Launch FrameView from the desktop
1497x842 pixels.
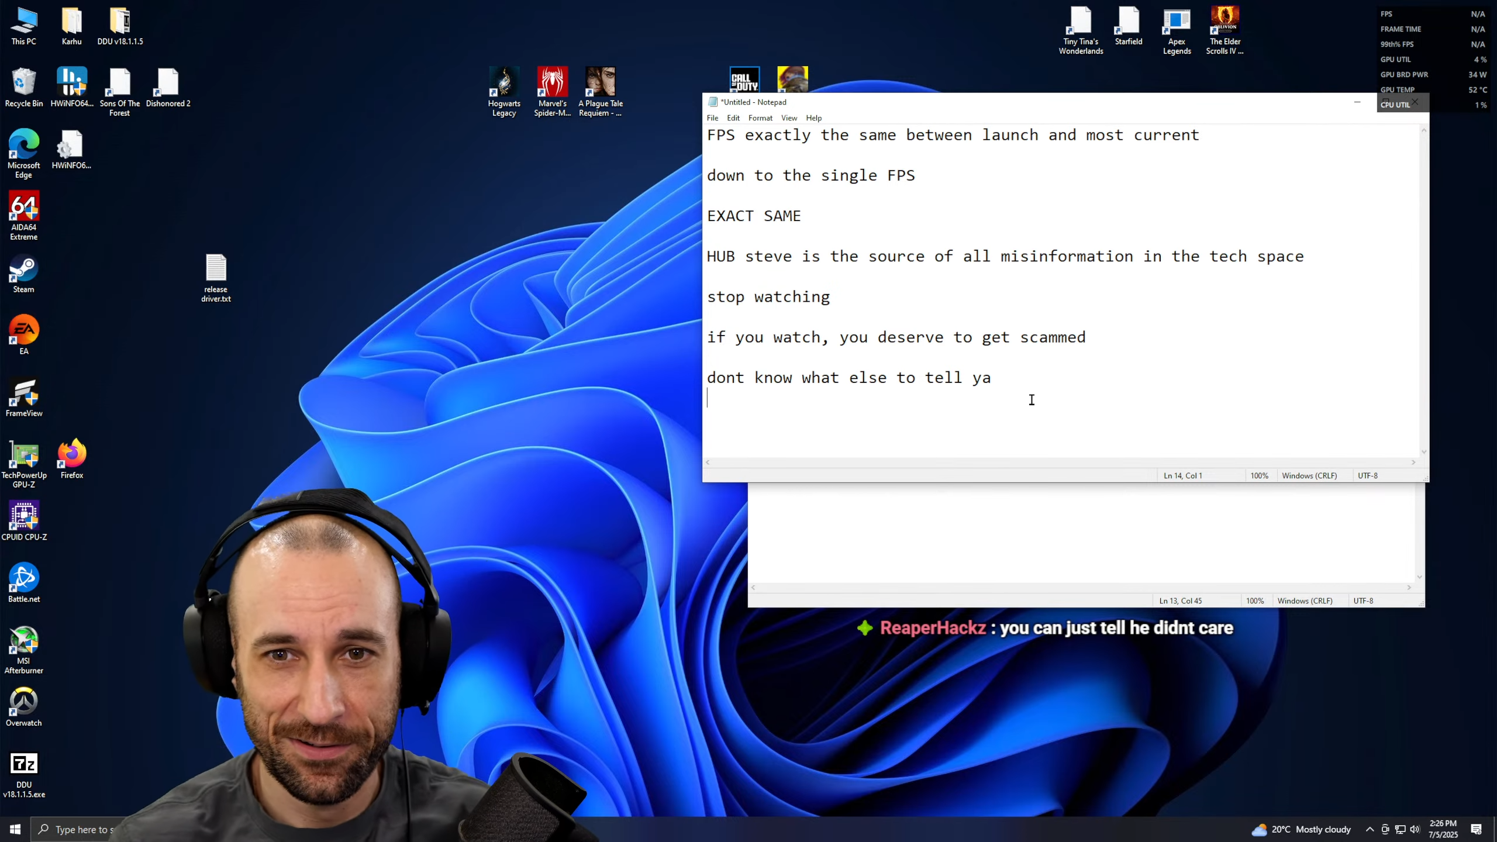[23, 398]
